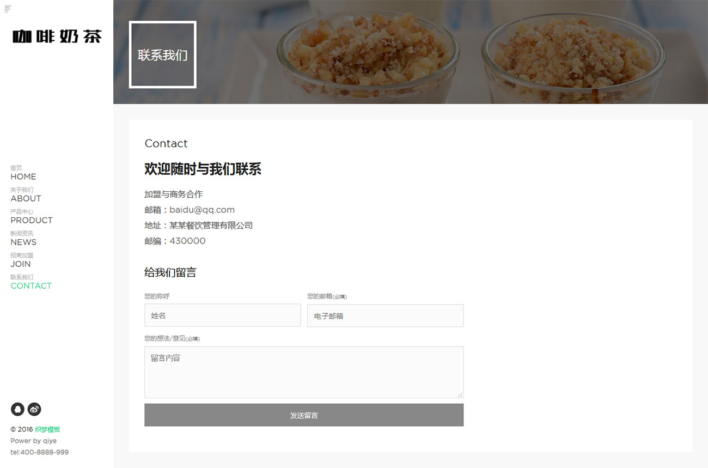Screen dimensions: 708x468
Task: Click into the 留言内容 message textarea
Action: click(304, 372)
